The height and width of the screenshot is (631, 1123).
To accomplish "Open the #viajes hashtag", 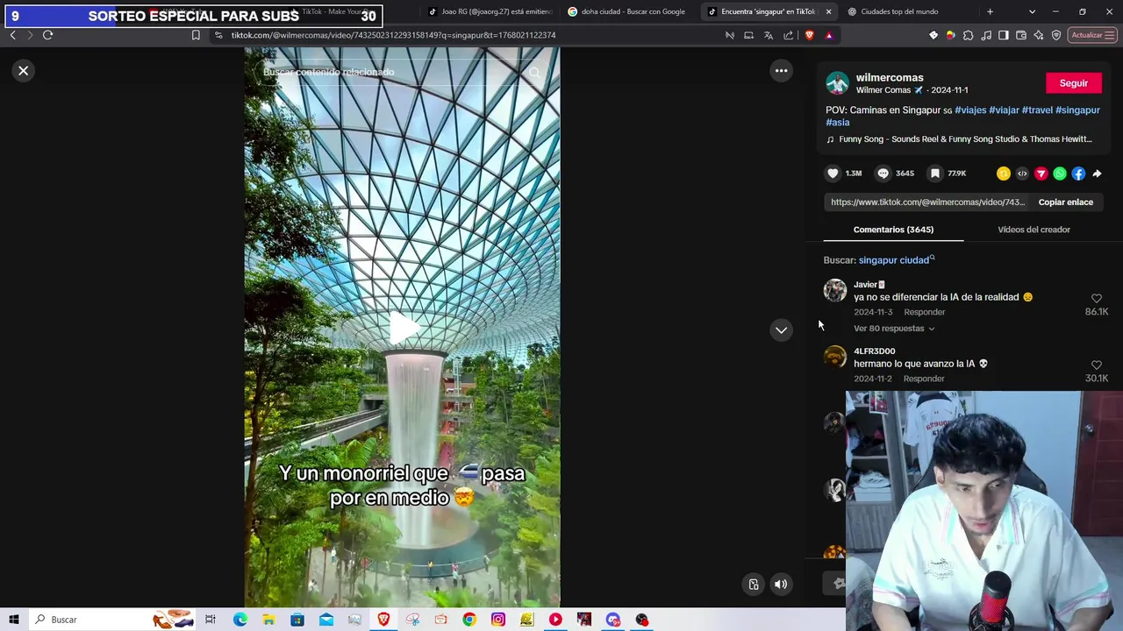I will pyautogui.click(x=970, y=110).
